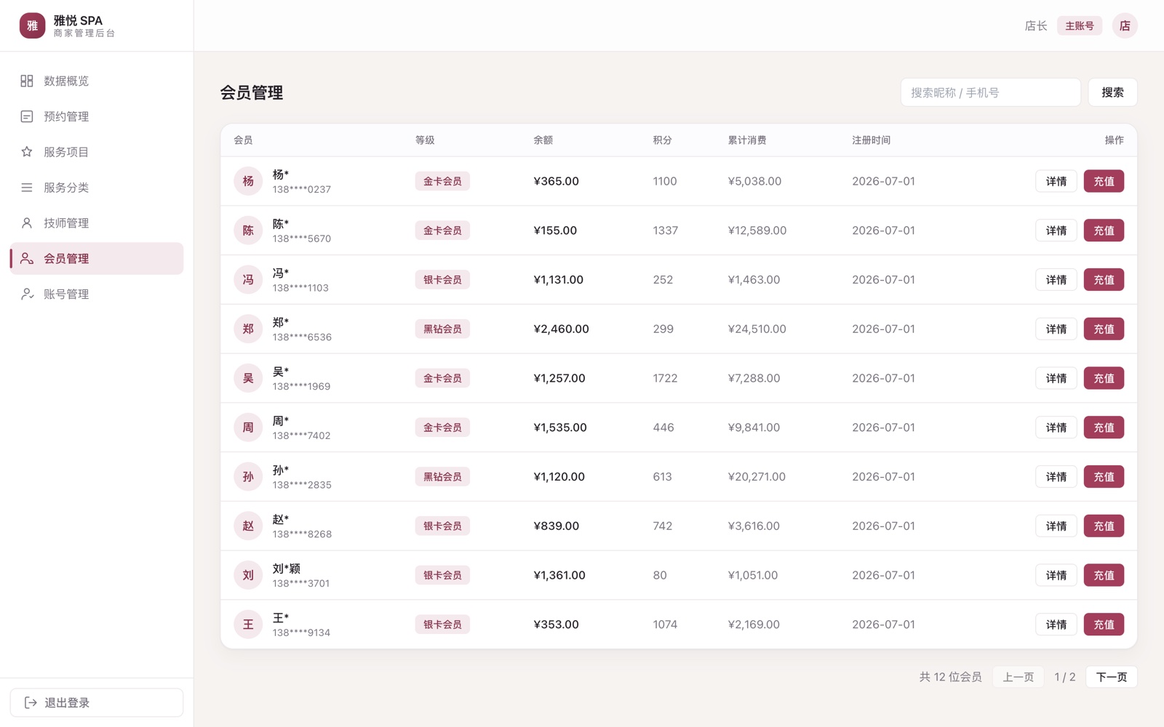
Task: Click 充值 in the 吴* row
Action: click(1104, 378)
